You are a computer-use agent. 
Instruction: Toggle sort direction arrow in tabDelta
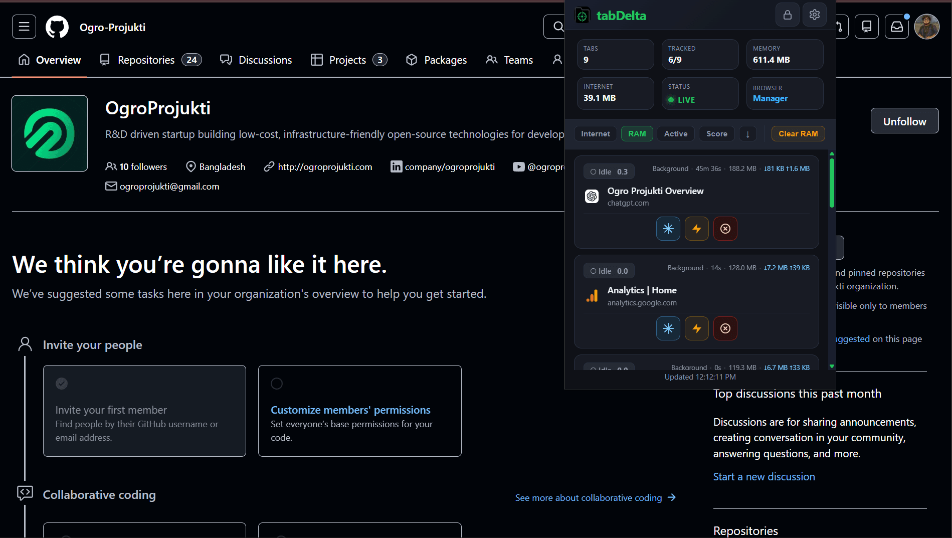click(748, 134)
